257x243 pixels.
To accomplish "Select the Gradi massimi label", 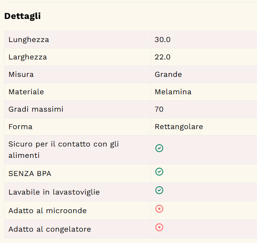I will [36, 109].
